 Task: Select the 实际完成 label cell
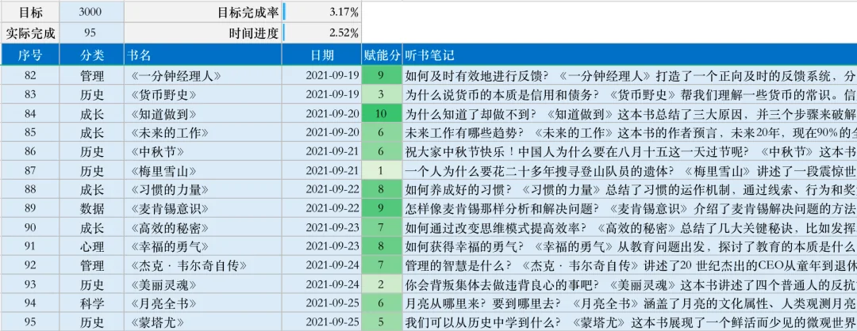click(x=30, y=32)
